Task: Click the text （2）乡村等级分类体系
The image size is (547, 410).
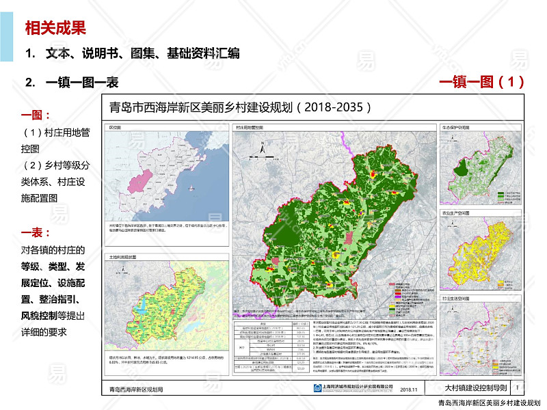Action: [x=55, y=174]
